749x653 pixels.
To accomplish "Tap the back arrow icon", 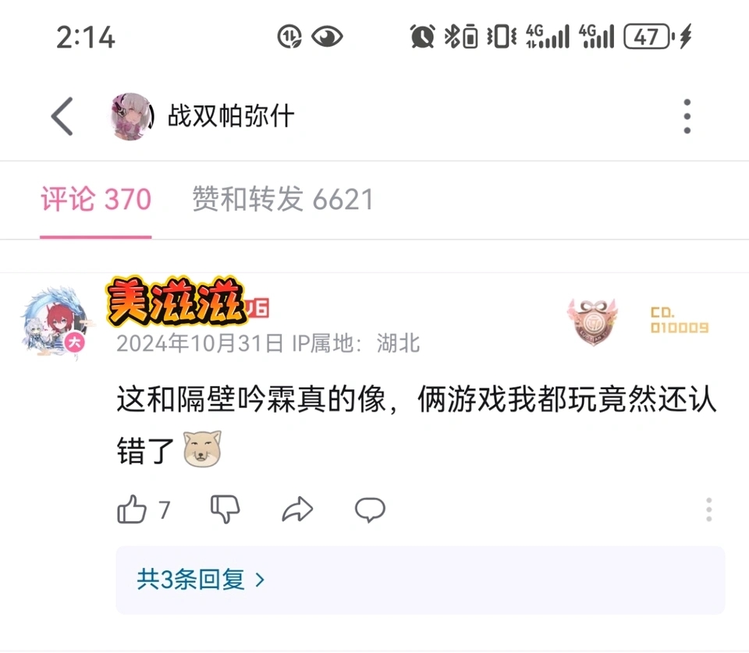I will click(62, 116).
